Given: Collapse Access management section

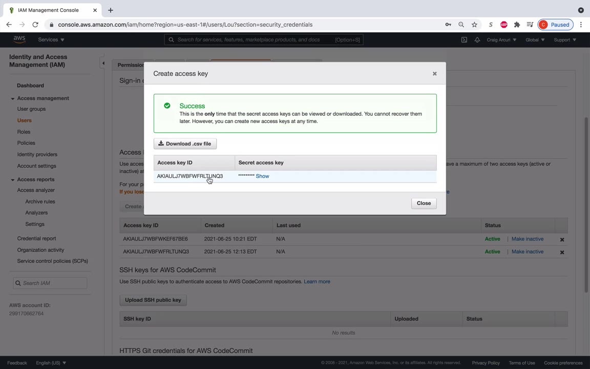Looking at the screenshot, I should pyautogui.click(x=12, y=98).
